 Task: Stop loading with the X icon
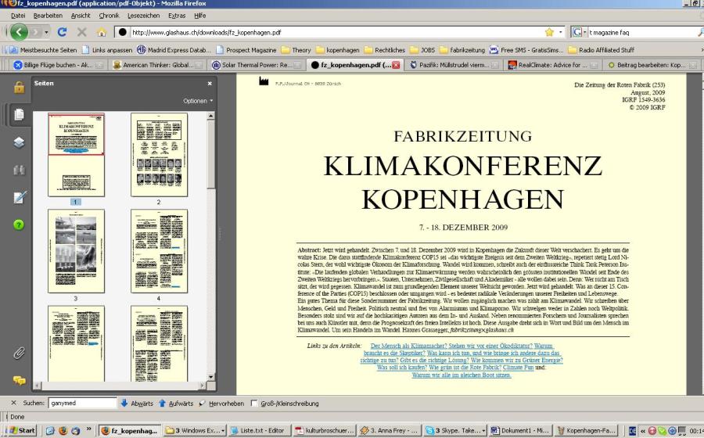[x=81, y=32]
